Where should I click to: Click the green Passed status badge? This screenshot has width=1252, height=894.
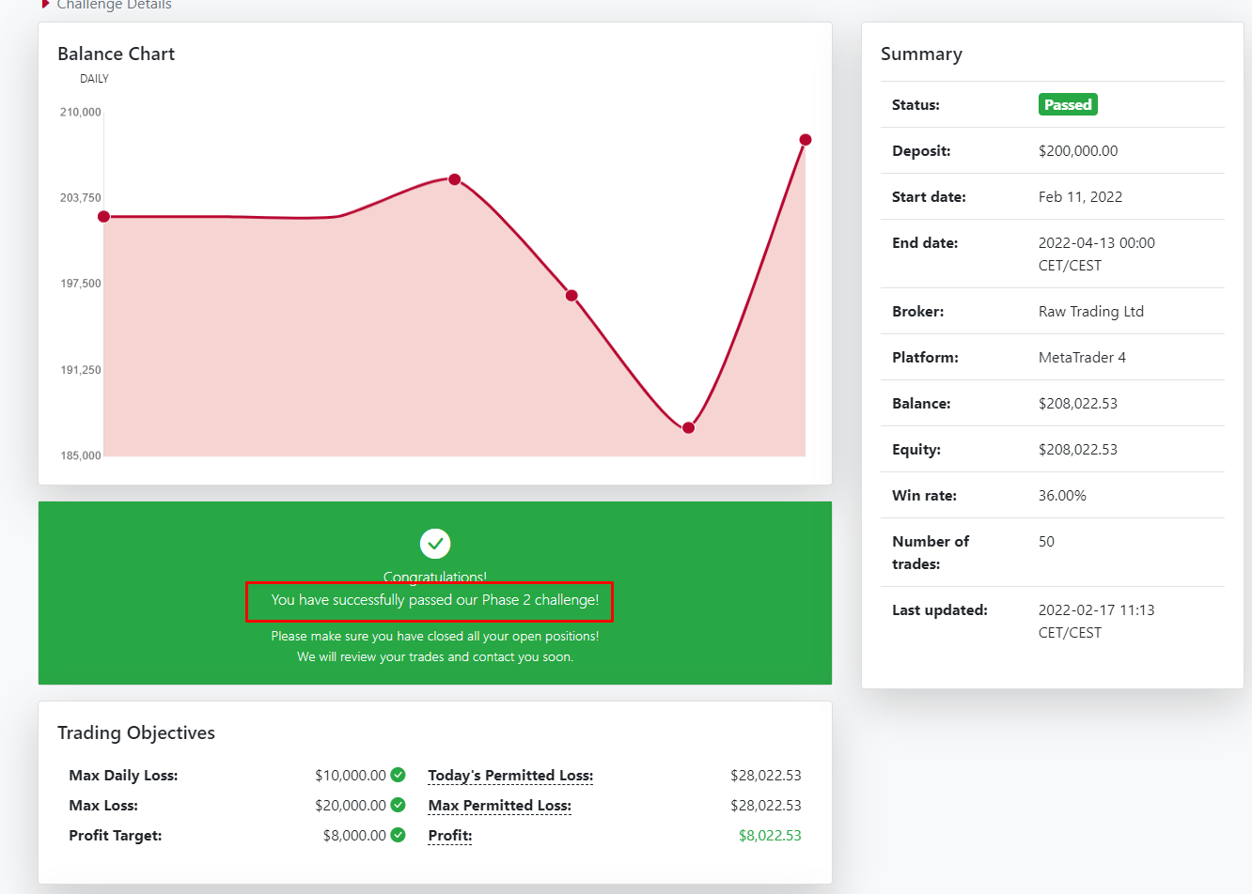pos(1068,104)
